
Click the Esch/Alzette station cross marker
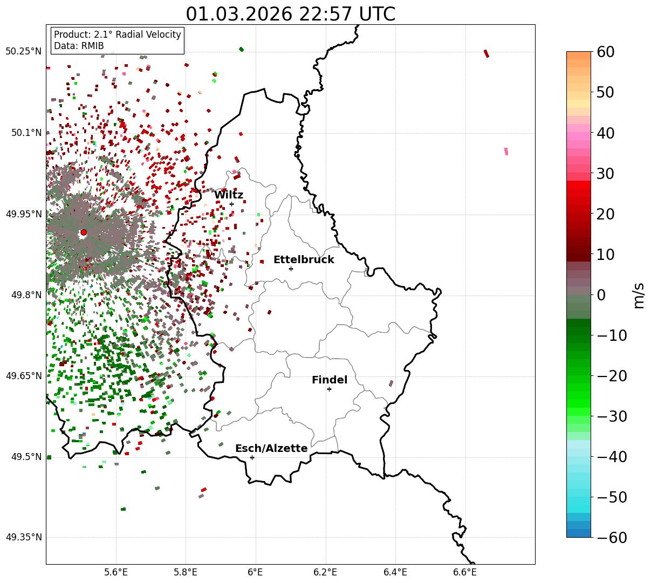(252, 457)
